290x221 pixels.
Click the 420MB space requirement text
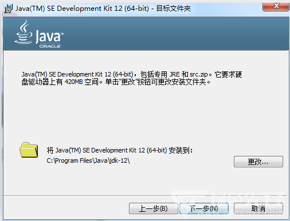73,82
